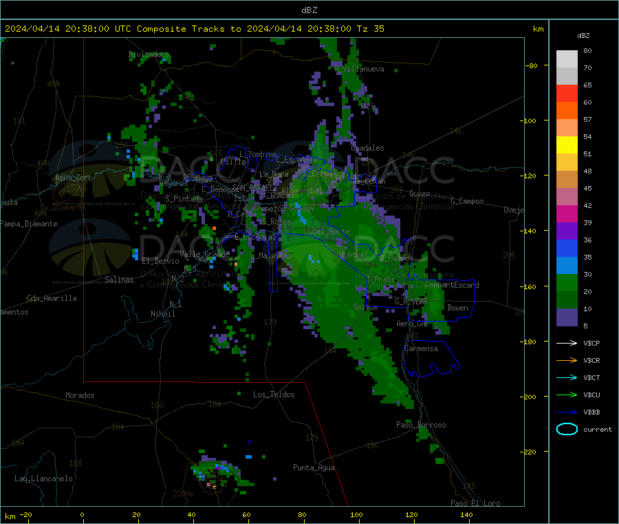The width and height of the screenshot is (619, 524).
Task: Click the '60' tick on the bottom axis
Action: (x=246, y=514)
